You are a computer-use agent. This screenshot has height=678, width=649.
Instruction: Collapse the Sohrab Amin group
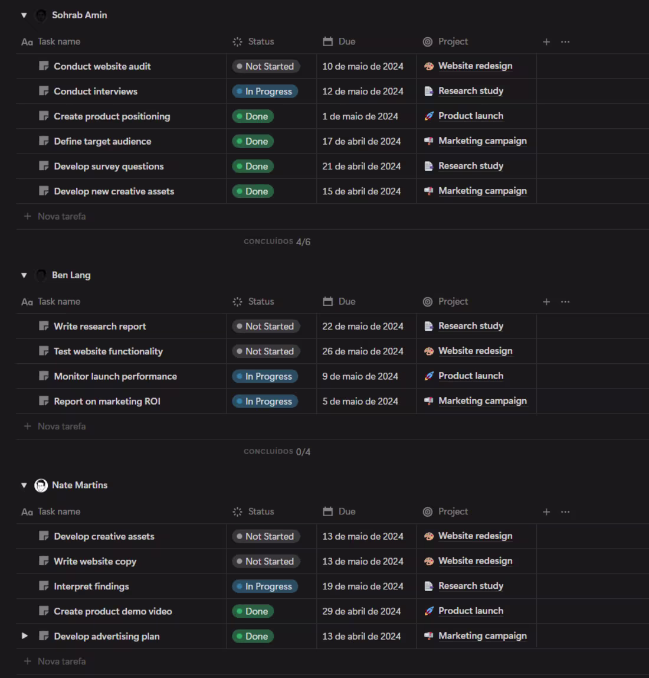pos(24,15)
